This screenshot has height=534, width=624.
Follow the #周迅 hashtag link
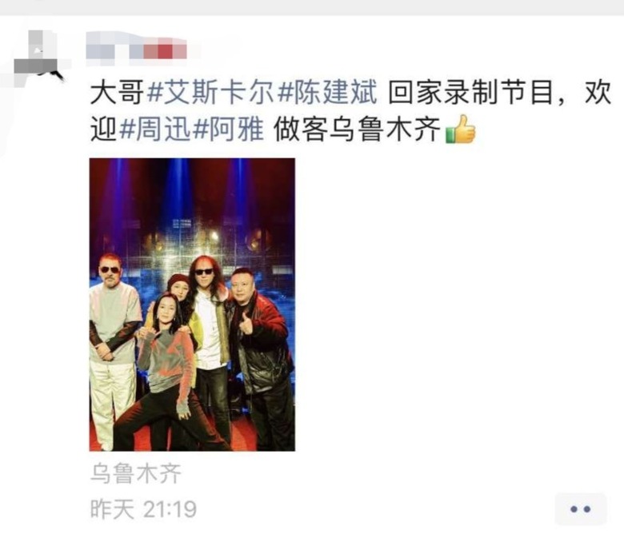(x=155, y=130)
